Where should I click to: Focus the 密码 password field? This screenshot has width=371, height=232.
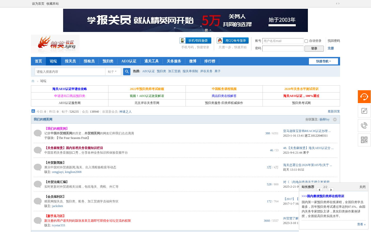(283, 48)
